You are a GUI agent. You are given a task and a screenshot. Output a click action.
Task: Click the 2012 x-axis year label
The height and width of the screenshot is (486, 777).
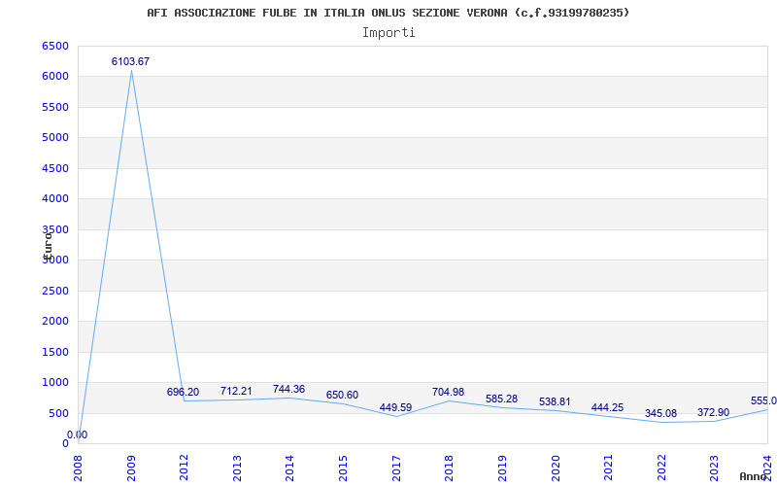184,469
